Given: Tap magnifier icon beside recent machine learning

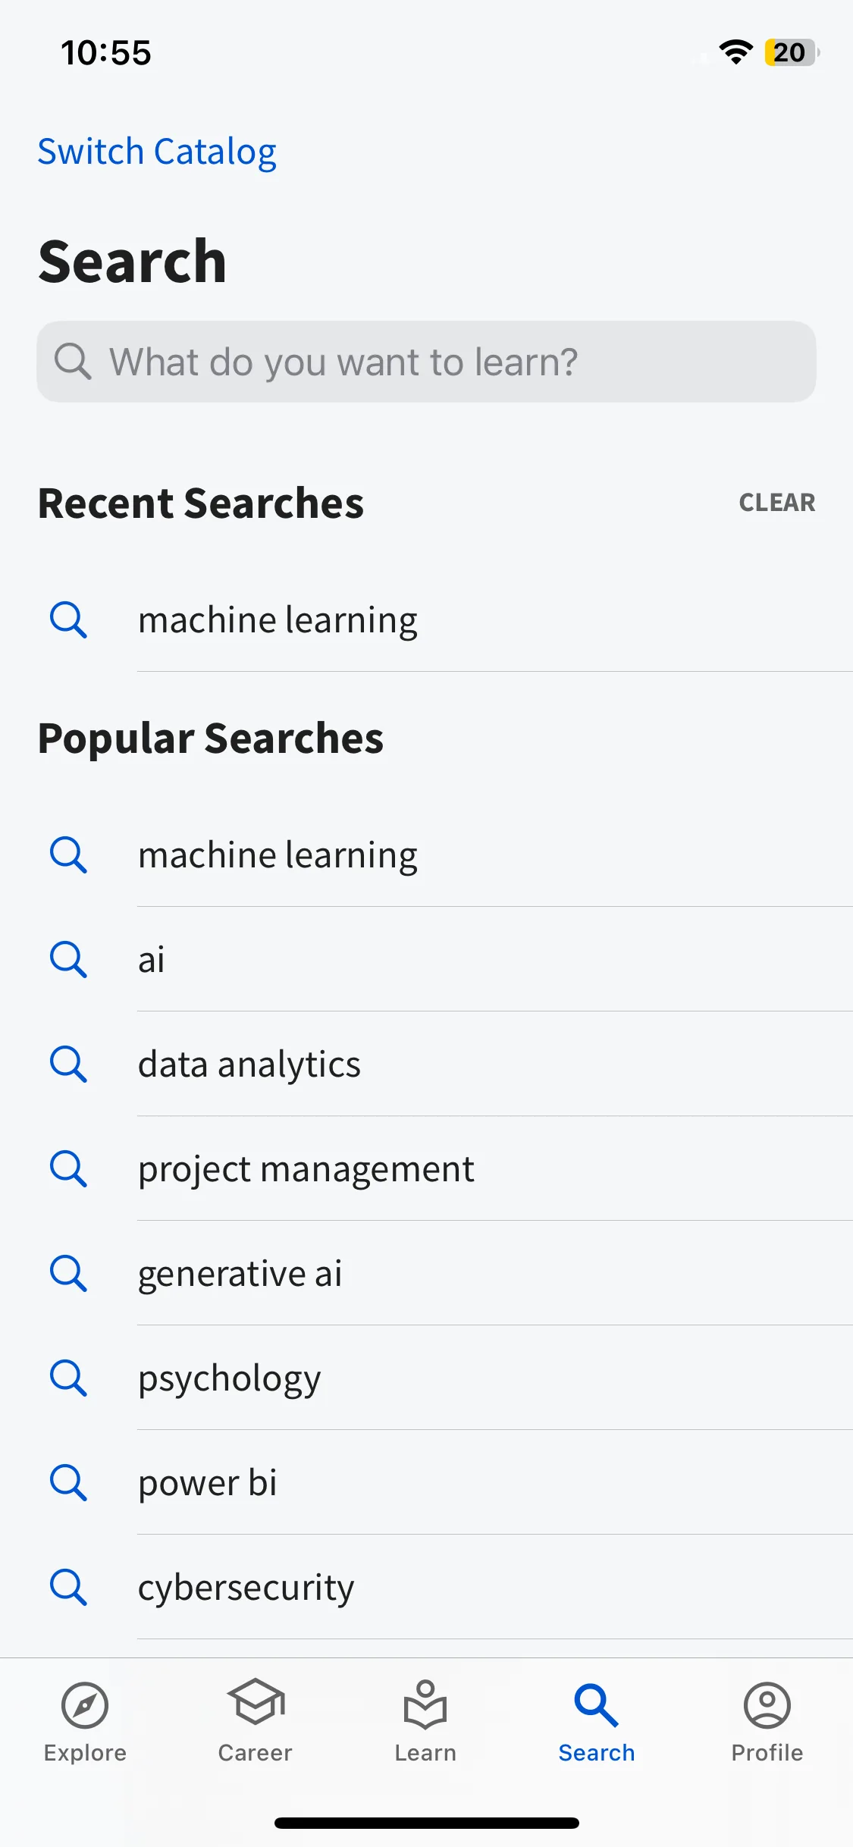Looking at the screenshot, I should tap(68, 620).
